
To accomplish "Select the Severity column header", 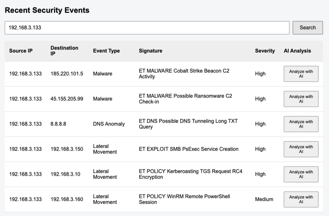I will (265, 51).
